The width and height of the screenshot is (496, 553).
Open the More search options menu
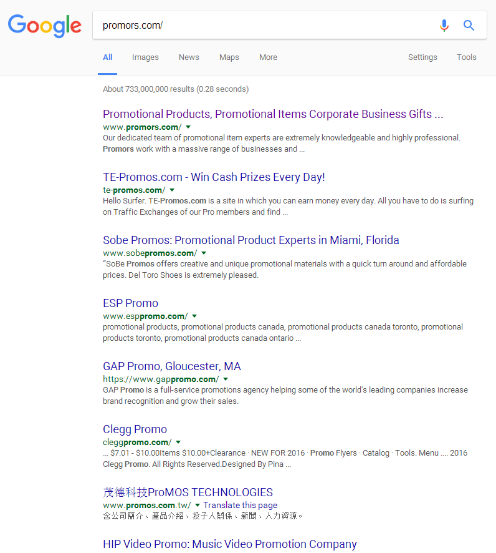click(268, 57)
